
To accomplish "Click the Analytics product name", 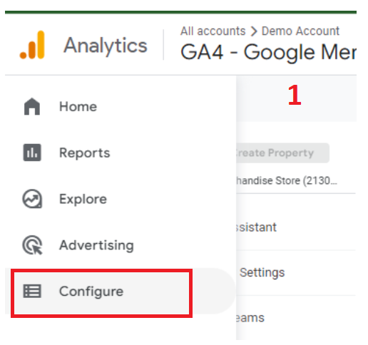I will [x=106, y=46].
